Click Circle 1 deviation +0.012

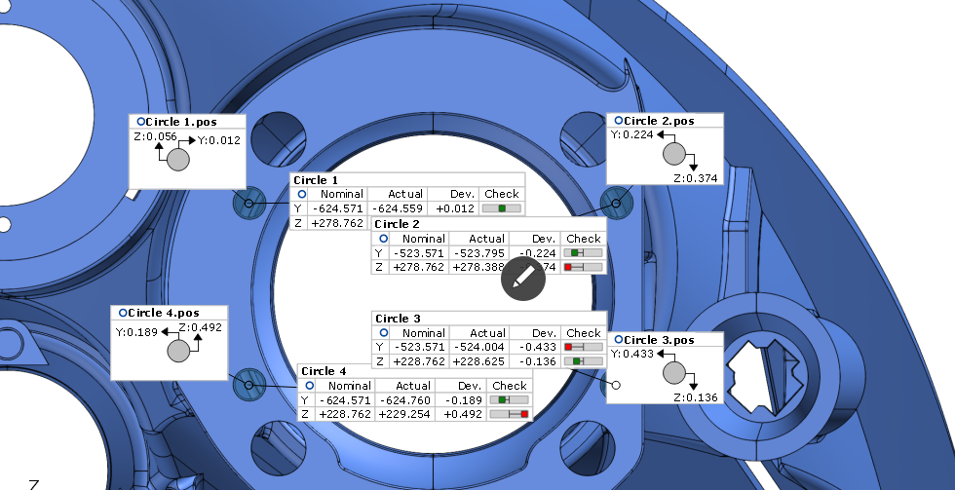click(x=455, y=208)
